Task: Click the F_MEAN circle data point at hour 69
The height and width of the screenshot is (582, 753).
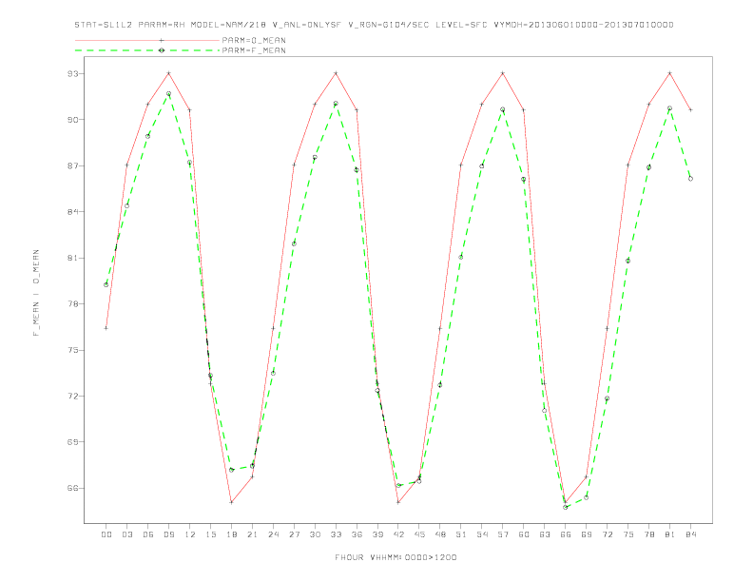Action: point(587,497)
